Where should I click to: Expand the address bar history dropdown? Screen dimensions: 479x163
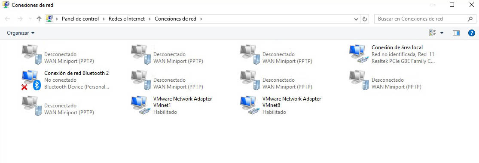[356, 19]
